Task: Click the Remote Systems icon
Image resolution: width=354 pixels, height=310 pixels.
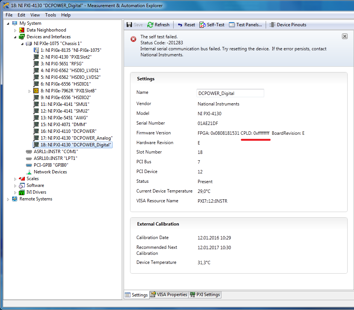Action: pyautogui.click(x=15, y=199)
